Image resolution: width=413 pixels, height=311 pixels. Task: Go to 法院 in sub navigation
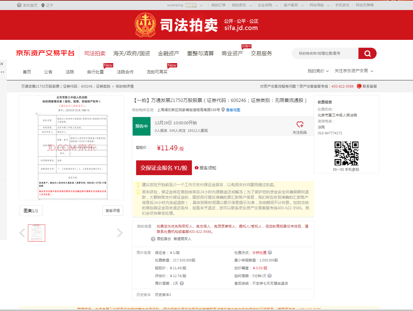tap(70, 72)
